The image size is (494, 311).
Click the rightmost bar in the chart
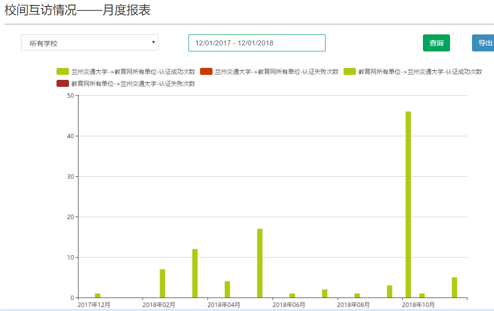[454, 288]
